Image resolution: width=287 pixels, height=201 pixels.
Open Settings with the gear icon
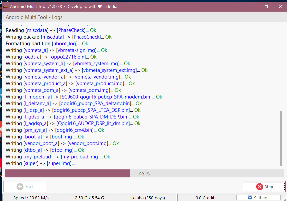coord(258,198)
